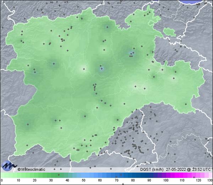Click the 60 label on the scale
Image resolution: width=213 pixels, height=185 pixels.
(x=100, y=180)
